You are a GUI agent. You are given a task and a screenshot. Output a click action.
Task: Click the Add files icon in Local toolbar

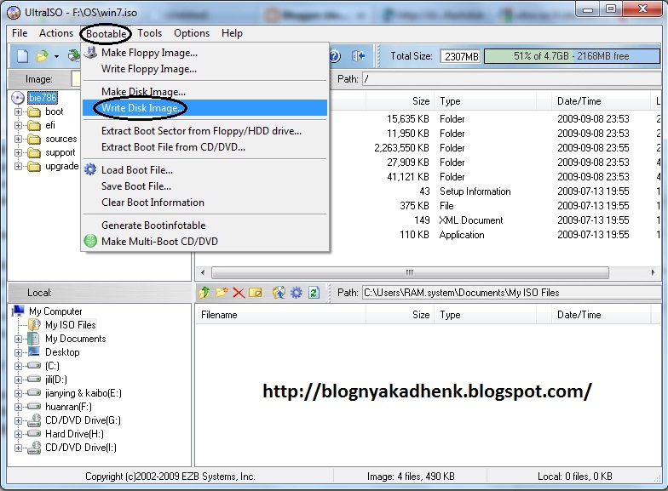[279, 293]
